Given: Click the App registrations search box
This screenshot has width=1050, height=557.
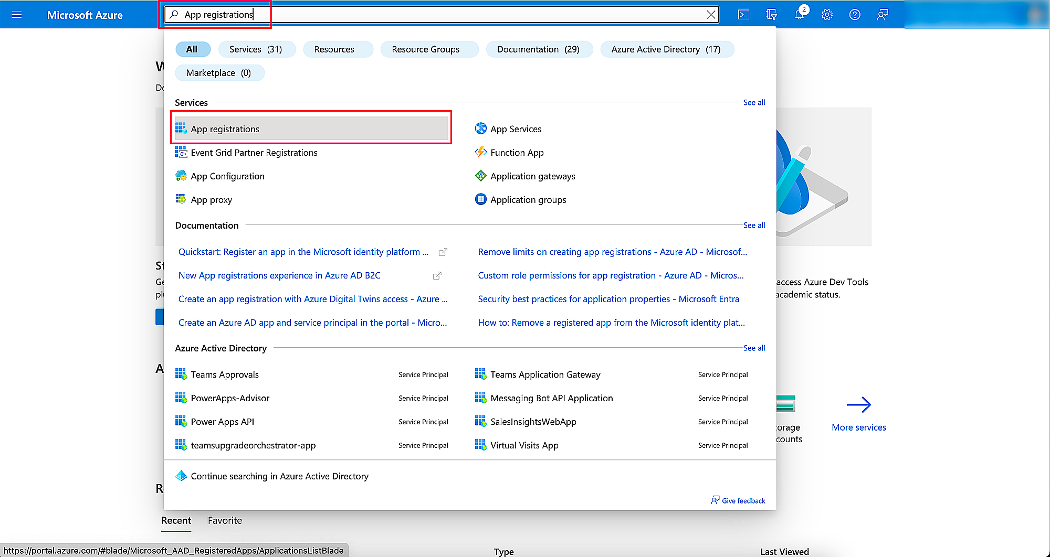Looking at the screenshot, I should 441,15.
